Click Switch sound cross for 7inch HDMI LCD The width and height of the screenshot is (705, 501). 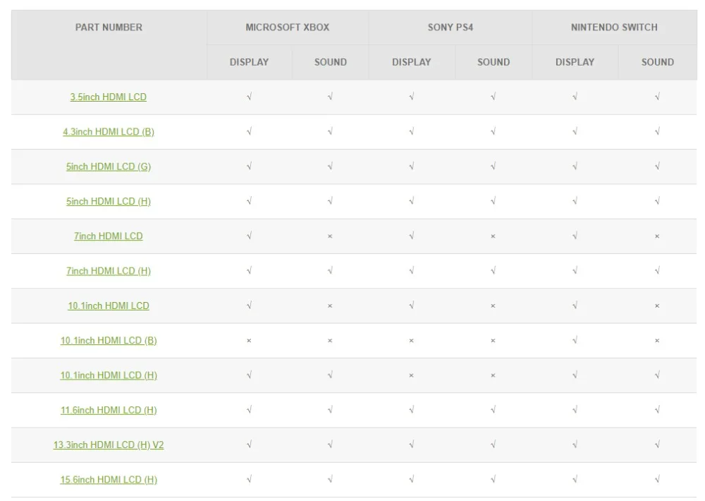point(657,236)
